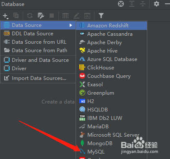Select Couchbase Query data source
The width and height of the screenshot is (170, 159).
click(112, 76)
